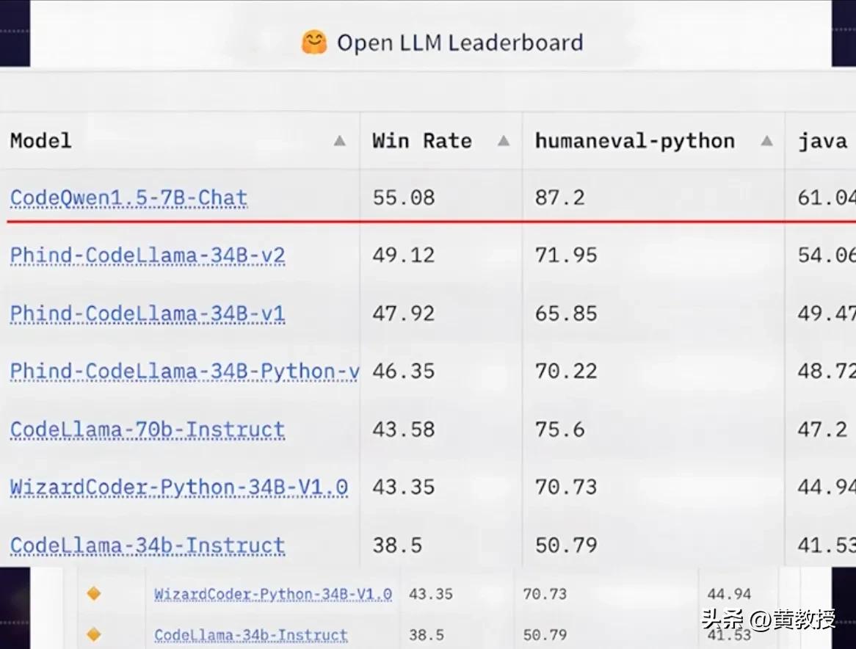856x649 pixels.
Task: Sort by humaneval-python column arrow
Action: pos(766,141)
